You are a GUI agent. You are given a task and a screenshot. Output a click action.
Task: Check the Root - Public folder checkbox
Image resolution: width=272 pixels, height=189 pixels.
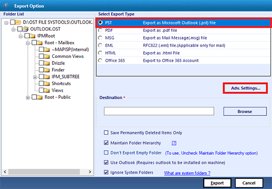(x=34, y=97)
